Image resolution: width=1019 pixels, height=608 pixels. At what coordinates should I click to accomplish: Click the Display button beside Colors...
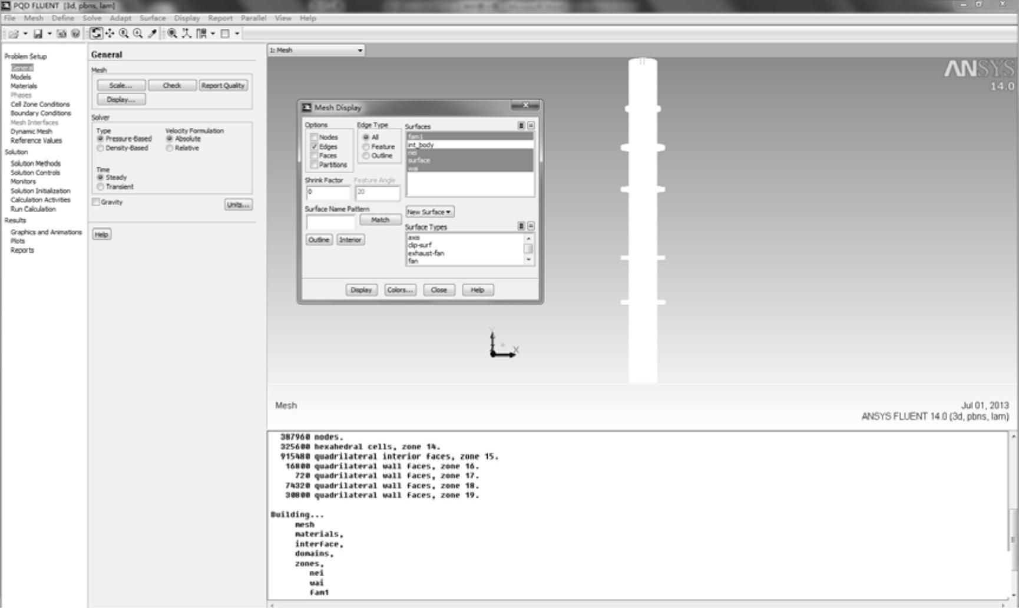click(361, 290)
